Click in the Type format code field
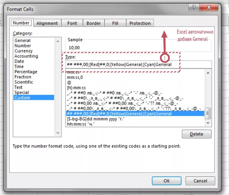Image resolution: width=229 pixels, height=195 pixels. (139, 65)
